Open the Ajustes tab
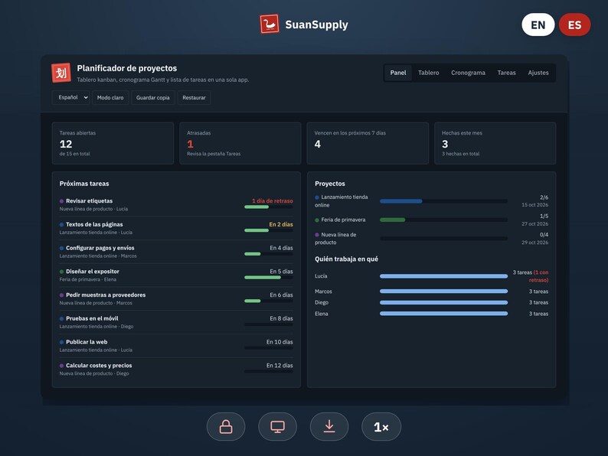 tap(538, 73)
